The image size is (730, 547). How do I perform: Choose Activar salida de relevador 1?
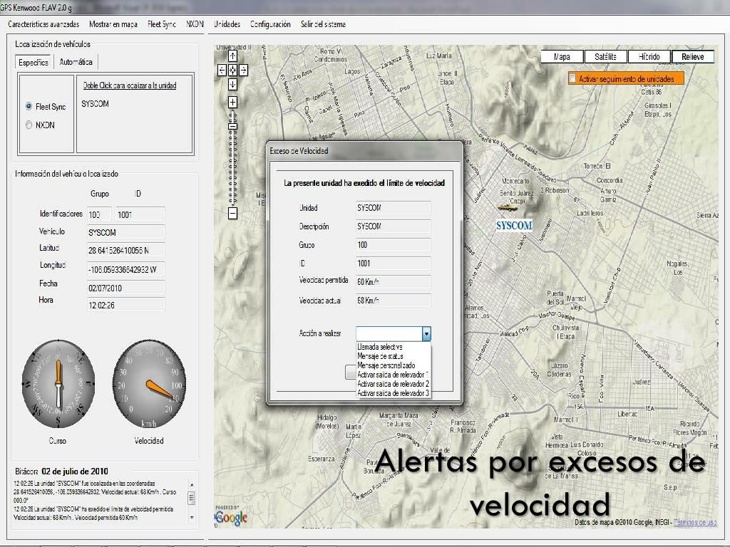coord(394,375)
